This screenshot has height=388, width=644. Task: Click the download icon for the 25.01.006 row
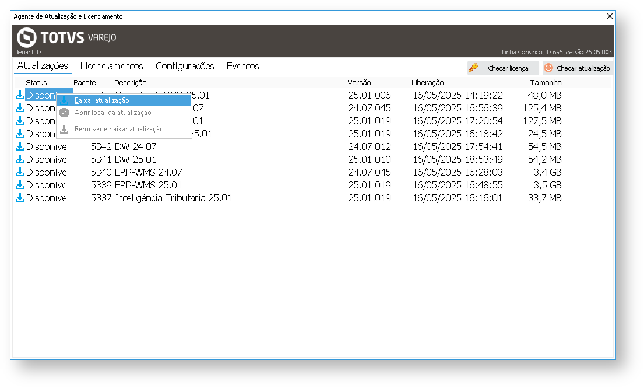(x=19, y=95)
